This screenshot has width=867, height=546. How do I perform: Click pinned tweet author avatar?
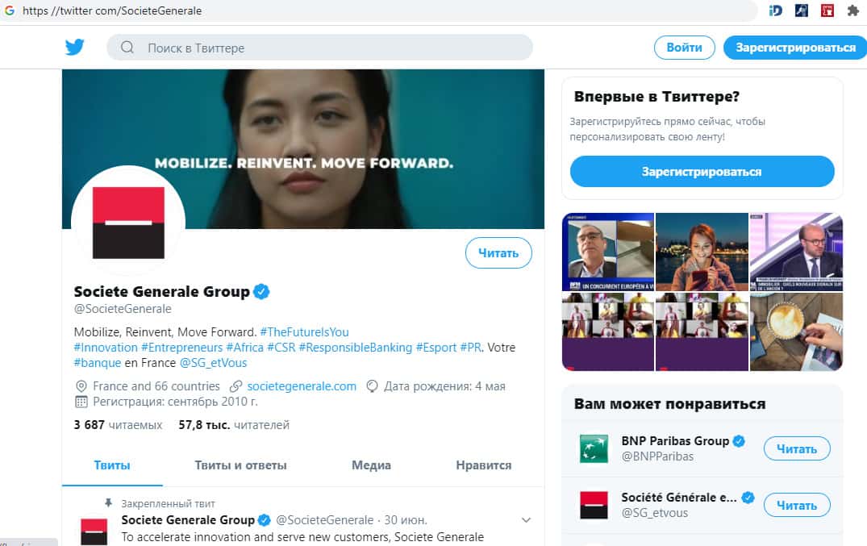click(94, 531)
